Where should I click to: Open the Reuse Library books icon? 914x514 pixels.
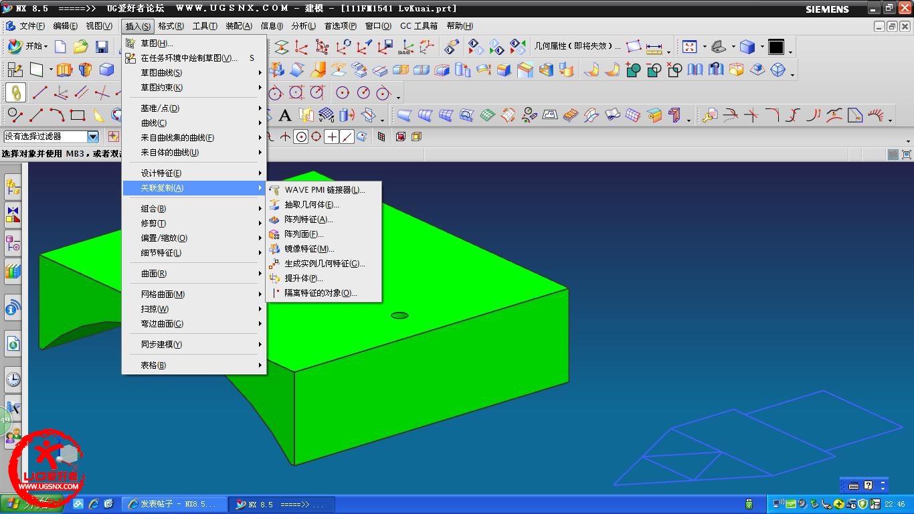tap(13, 272)
